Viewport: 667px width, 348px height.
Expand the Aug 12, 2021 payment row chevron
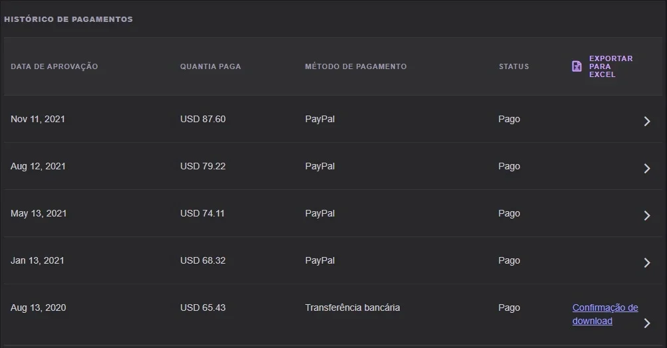click(x=647, y=168)
